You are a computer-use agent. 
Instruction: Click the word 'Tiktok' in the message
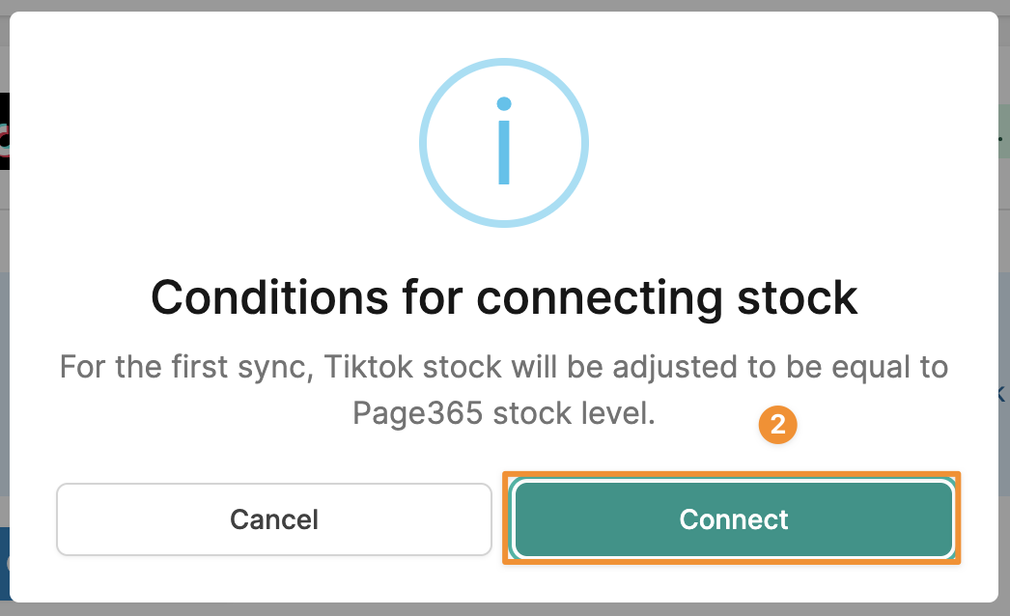pos(368,367)
